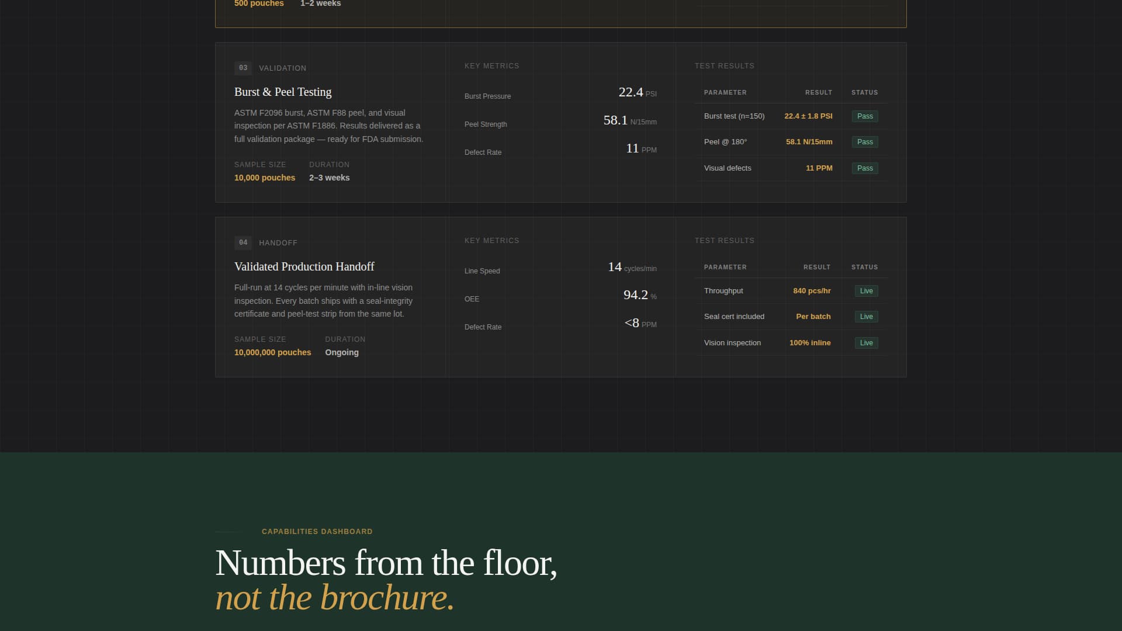Click the 840 pcs/hr throughput result
This screenshot has height=631, width=1122.
pyautogui.click(x=812, y=291)
